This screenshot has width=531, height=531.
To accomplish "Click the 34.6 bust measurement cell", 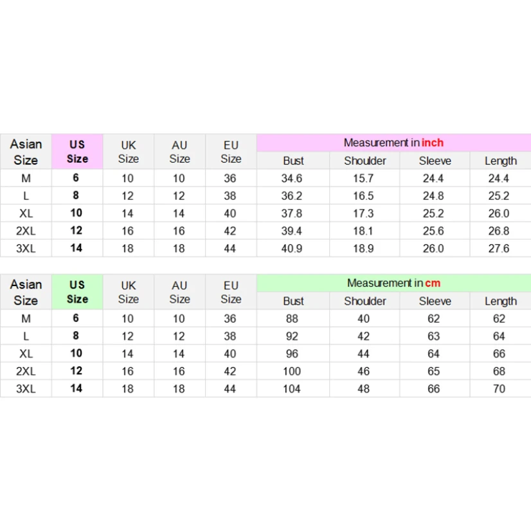I will click(x=292, y=179).
